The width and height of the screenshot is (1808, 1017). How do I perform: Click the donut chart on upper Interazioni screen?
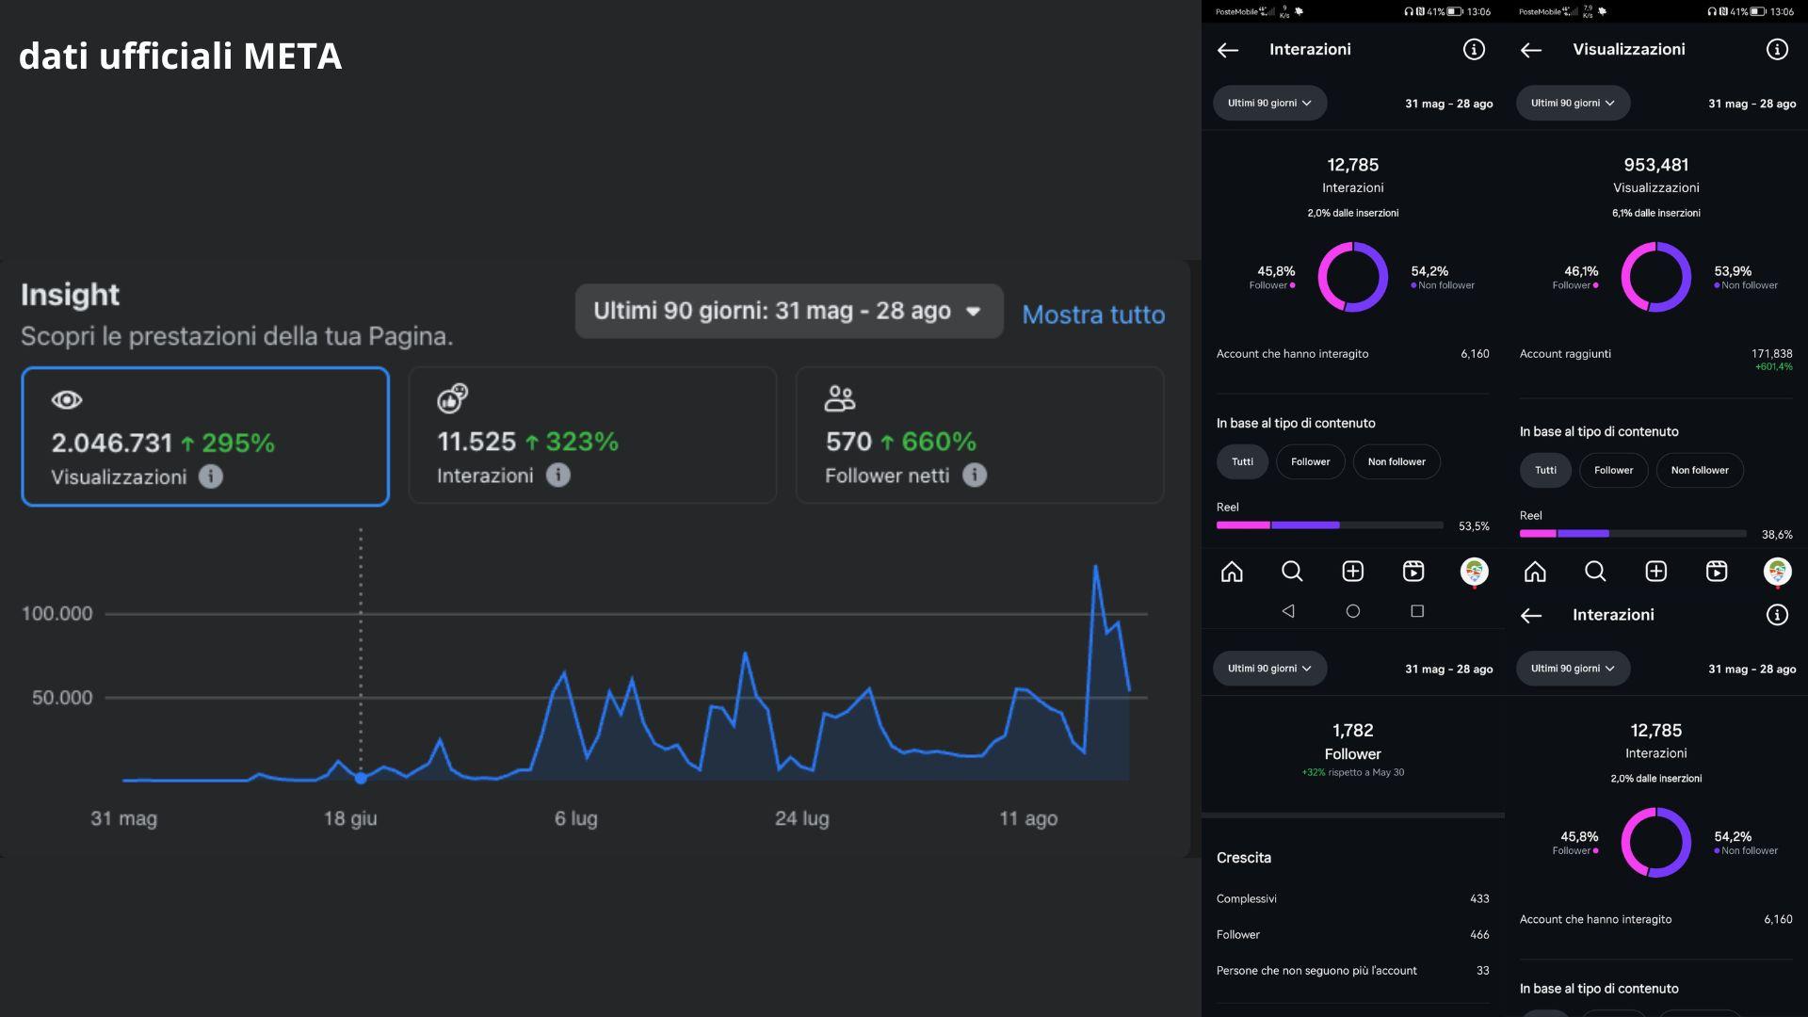[x=1353, y=277]
